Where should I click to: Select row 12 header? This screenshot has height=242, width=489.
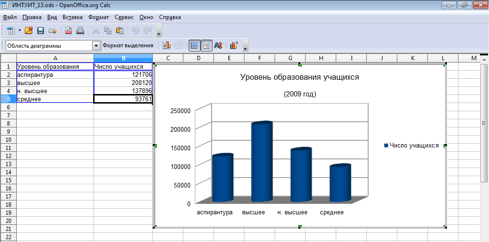click(x=8, y=156)
